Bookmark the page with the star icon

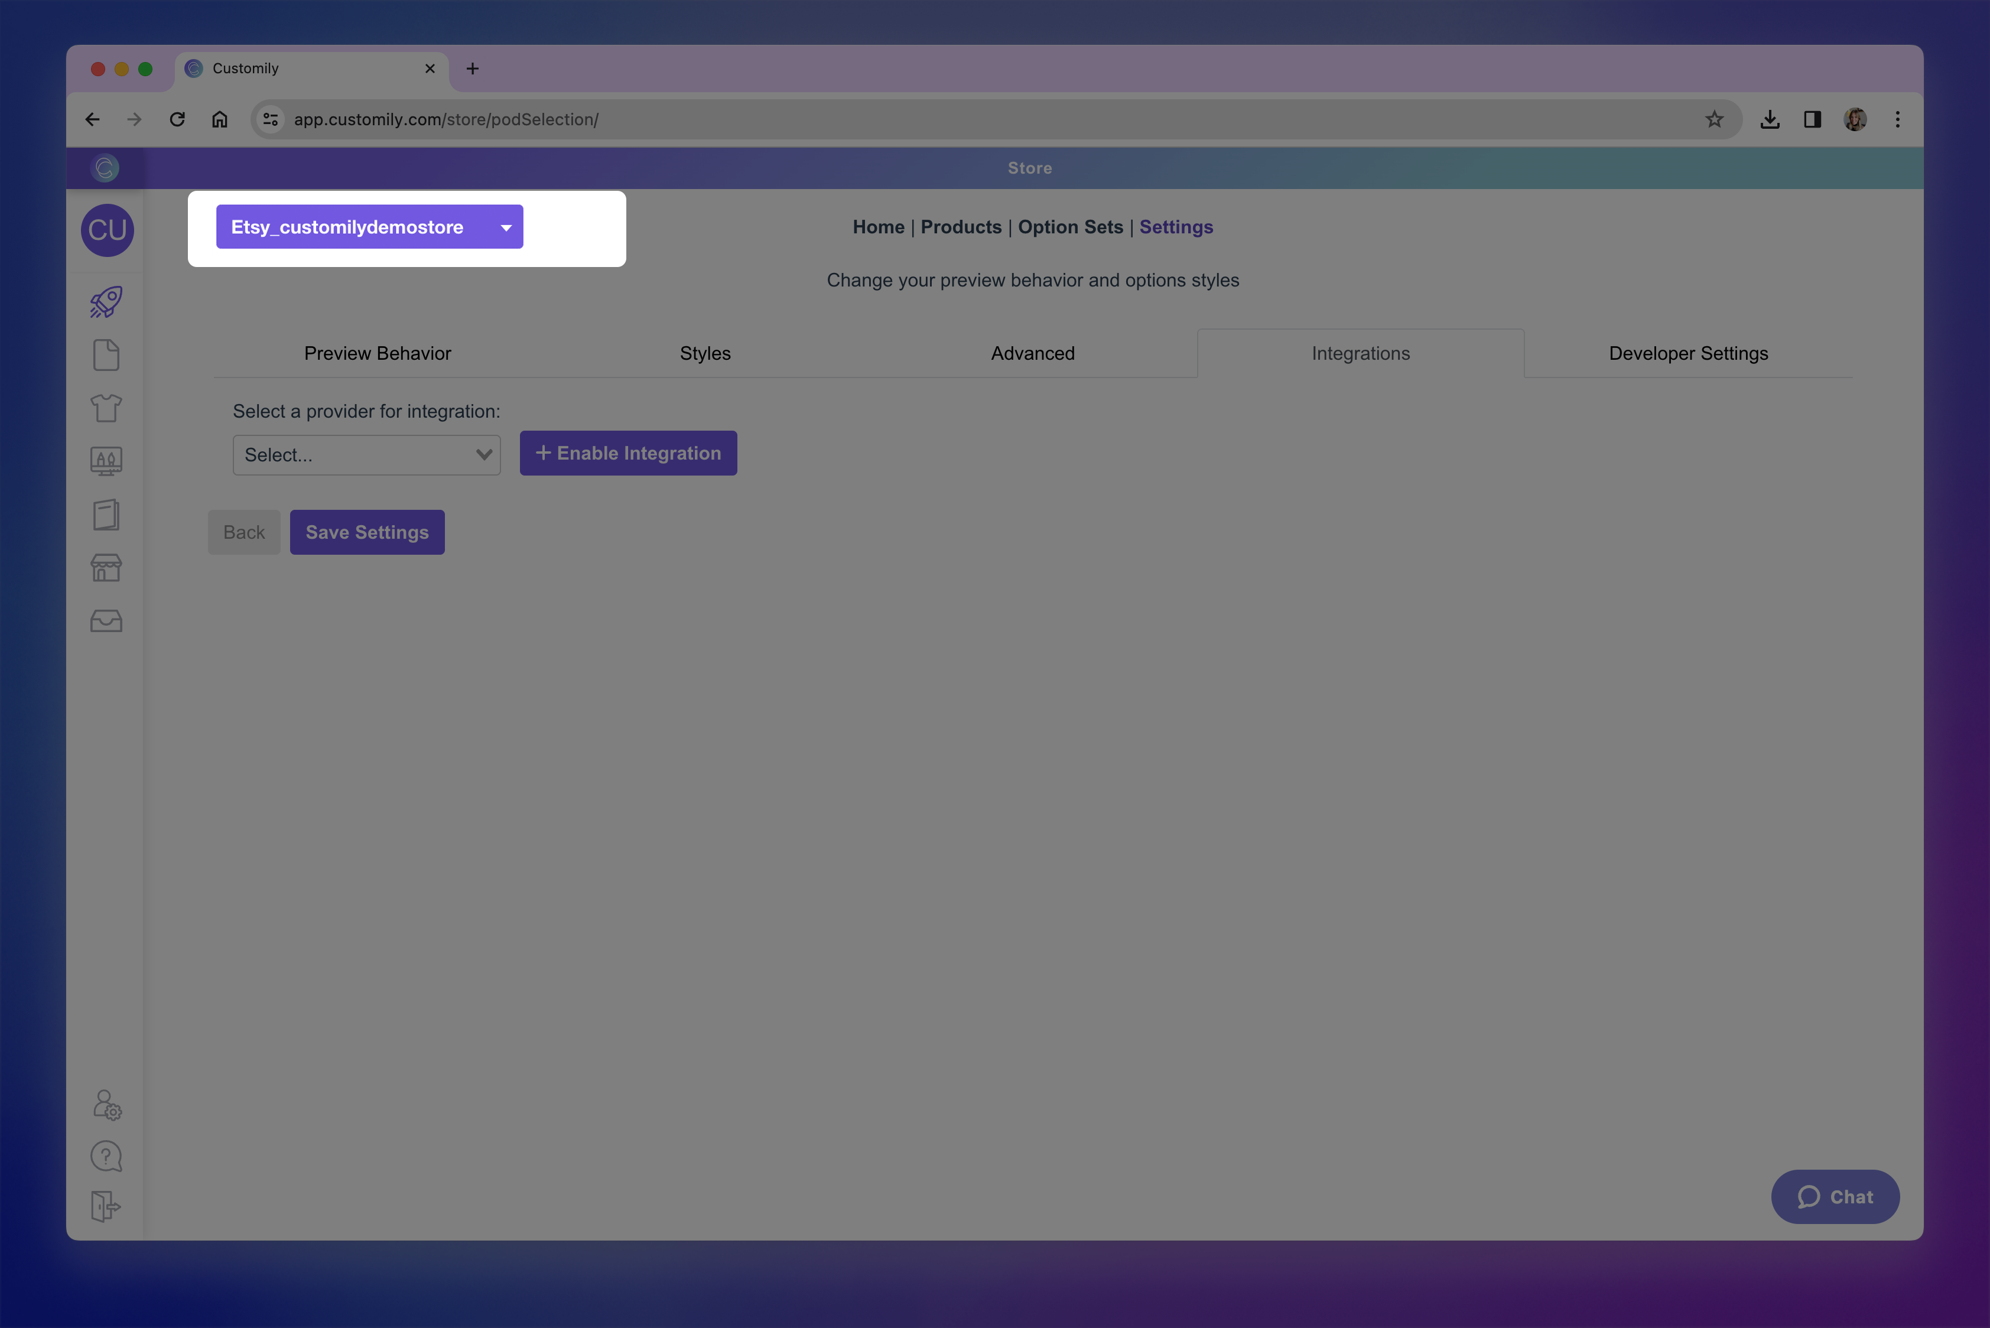tap(1714, 119)
